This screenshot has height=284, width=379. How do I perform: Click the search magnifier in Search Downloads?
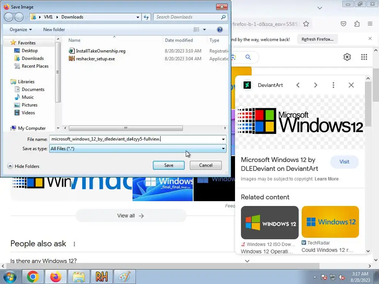pyautogui.click(x=223, y=17)
